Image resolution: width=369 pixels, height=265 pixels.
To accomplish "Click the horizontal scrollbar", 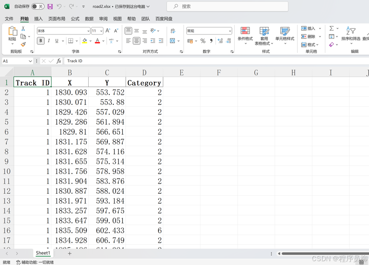I will [325, 253].
